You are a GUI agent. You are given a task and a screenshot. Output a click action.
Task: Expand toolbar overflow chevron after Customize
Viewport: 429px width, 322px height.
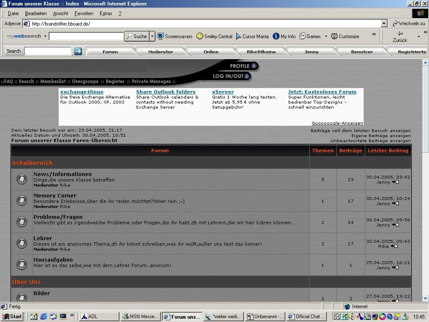[x=374, y=34]
